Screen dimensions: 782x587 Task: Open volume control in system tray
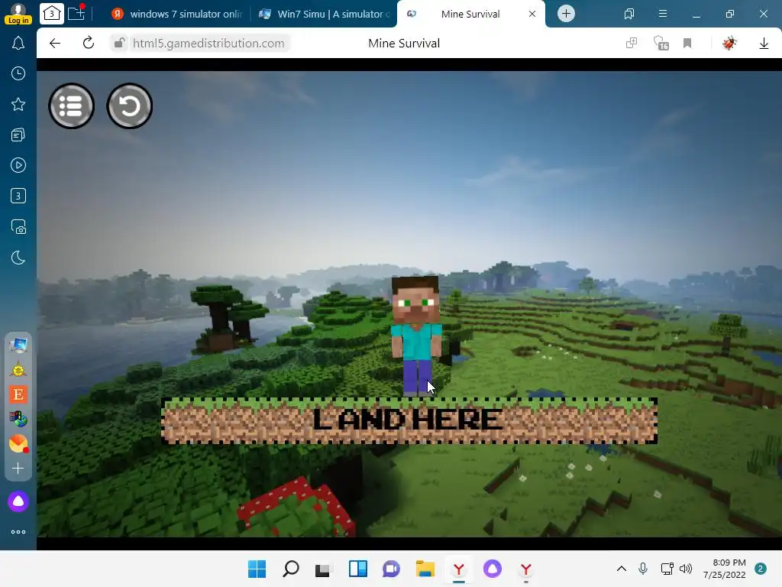[x=686, y=569]
